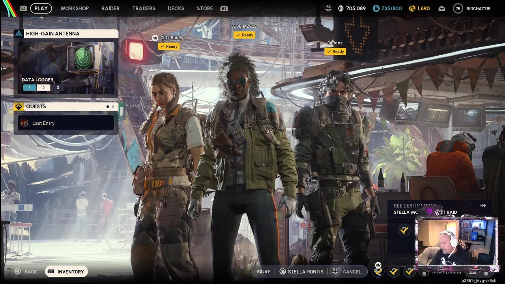505x284 pixels.
Task: Open the PLAY tab
Action: tap(41, 8)
